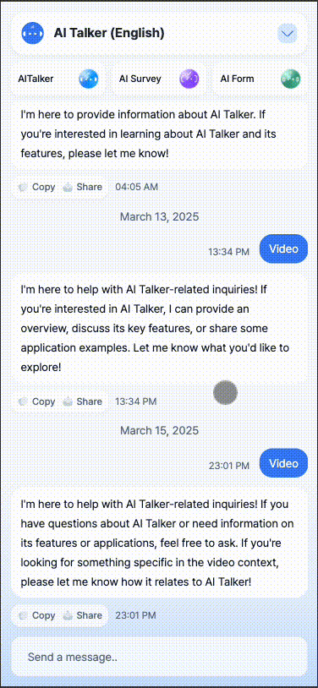Select the AI Survey purple orb icon

tap(189, 79)
